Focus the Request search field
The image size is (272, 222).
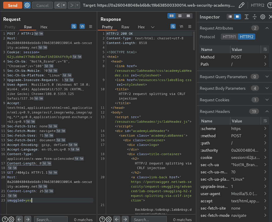click(51, 220)
